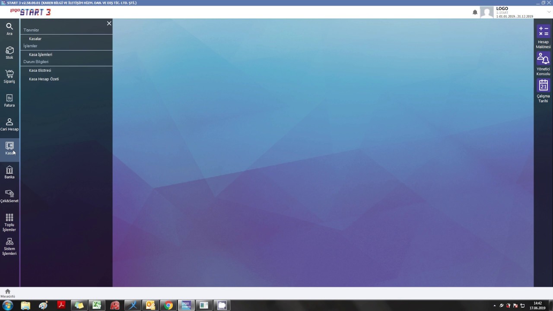
Task: Click the LOGO START 3 logo
Action: pyautogui.click(x=30, y=12)
